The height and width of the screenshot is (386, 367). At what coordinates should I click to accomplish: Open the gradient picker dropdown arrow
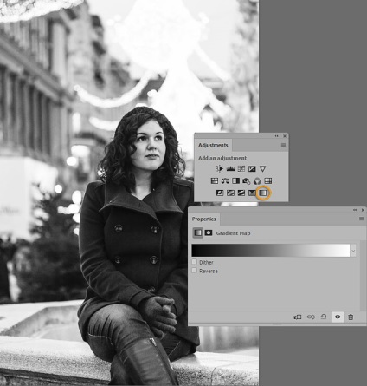353,251
